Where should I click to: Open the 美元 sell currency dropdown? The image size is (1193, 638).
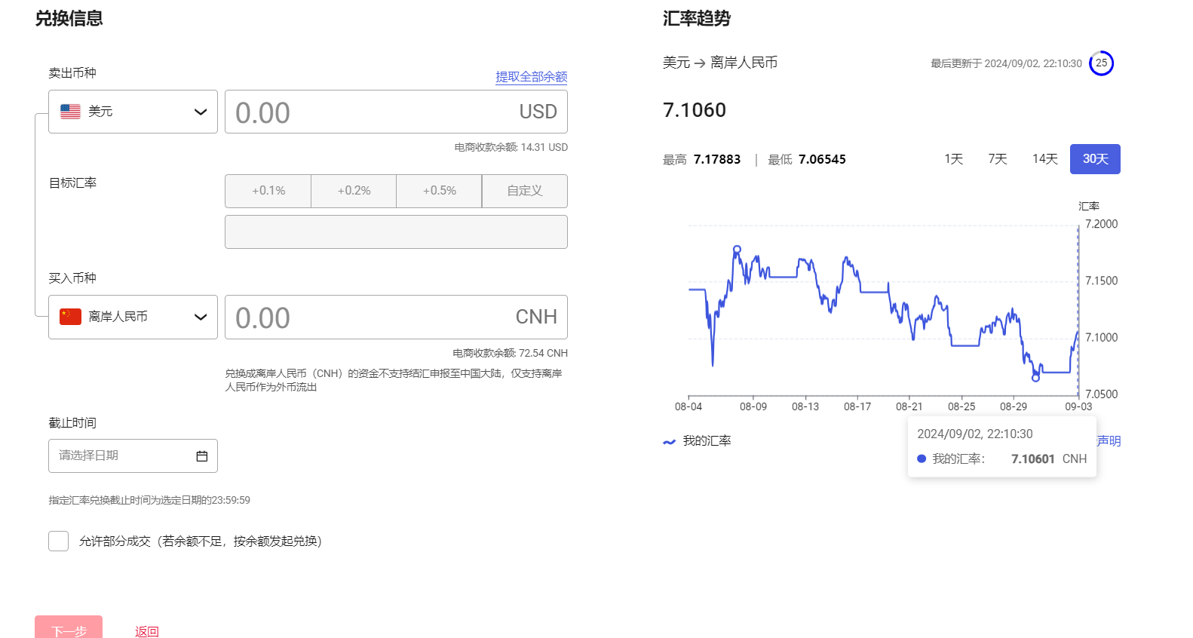[133, 112]
